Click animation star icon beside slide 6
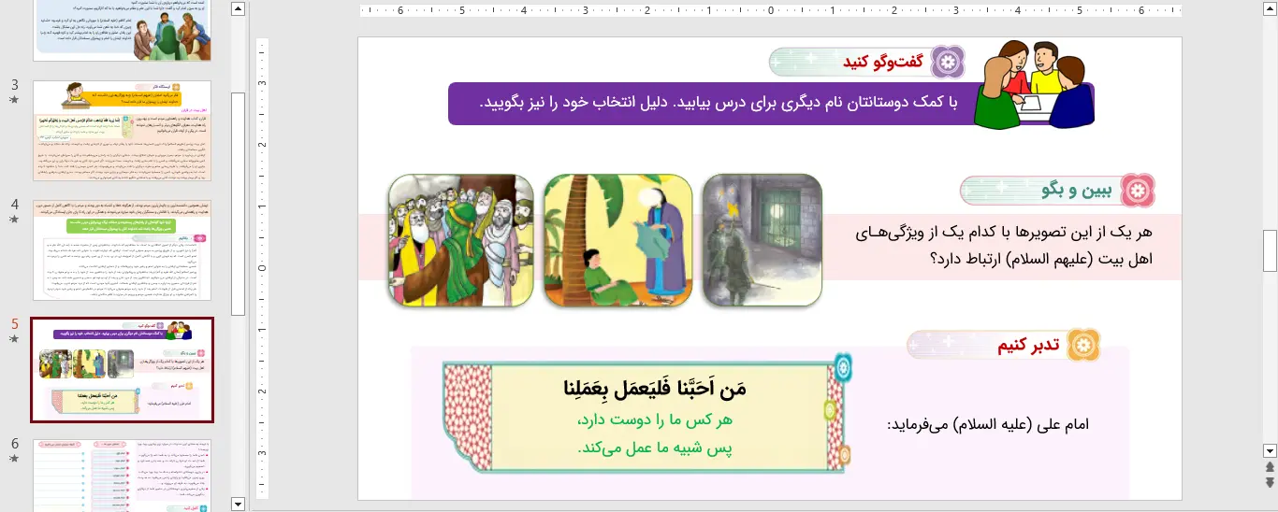1278x512 pixels. tap(14, 459)
